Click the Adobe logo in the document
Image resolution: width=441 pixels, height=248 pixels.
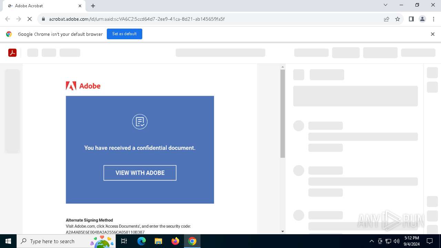pyautogui.click(x=83, y=86)
